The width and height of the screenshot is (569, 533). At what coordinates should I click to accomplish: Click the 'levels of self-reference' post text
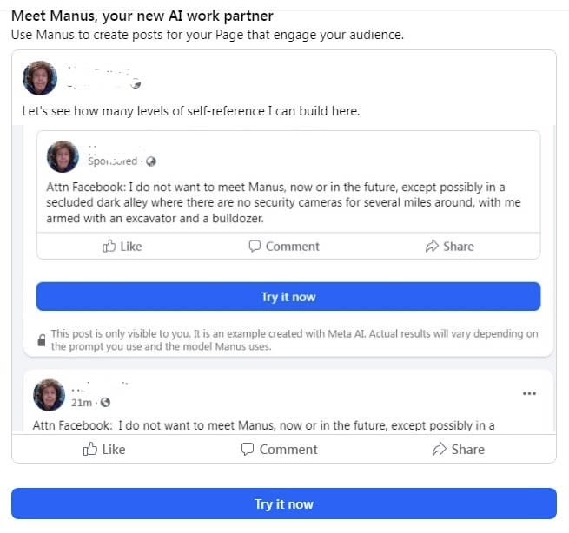pyautogui.click(x=190, y=111)
